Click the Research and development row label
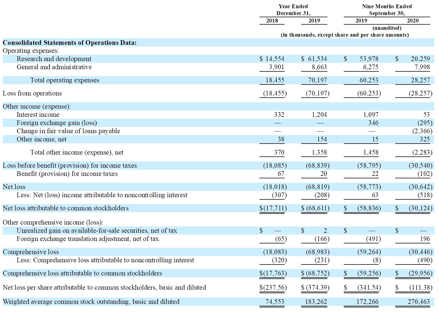439x320 pixels. 54,59
